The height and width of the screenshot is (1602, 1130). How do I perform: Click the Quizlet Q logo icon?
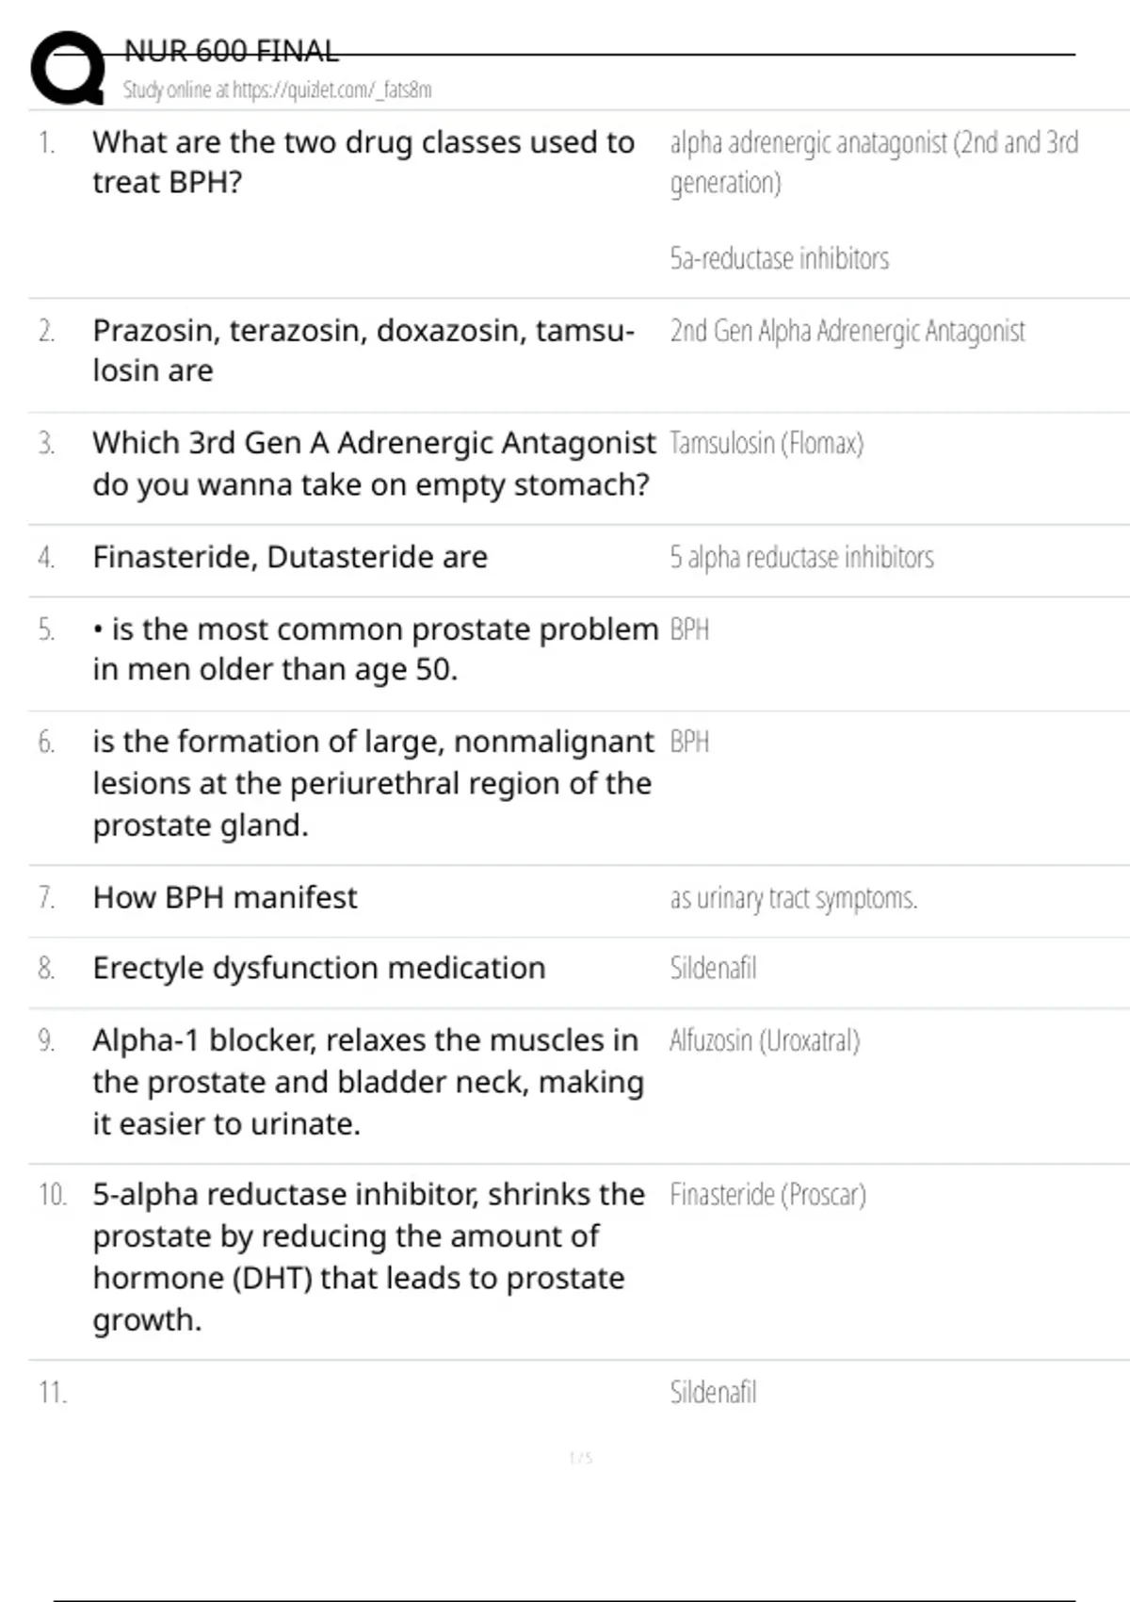pyautogui.click(x=68, y=68)
